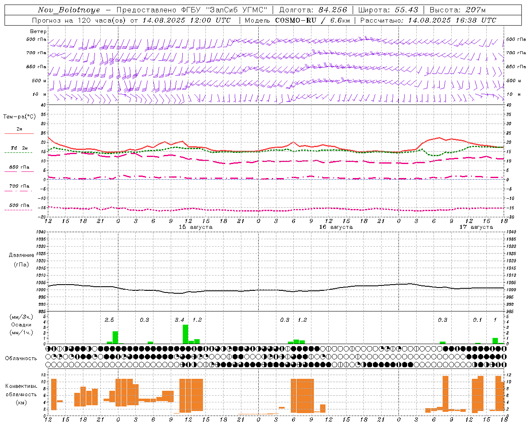Click the red 2м temperature legend line
This screenshot has height=423, width=528.
click(x=19, y=134)
